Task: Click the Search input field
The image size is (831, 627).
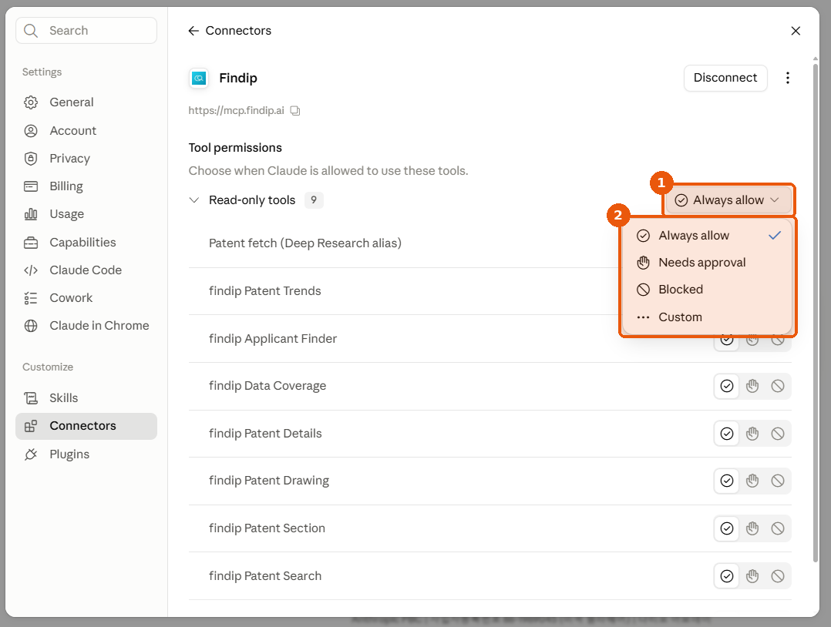Action: point(86,31)
